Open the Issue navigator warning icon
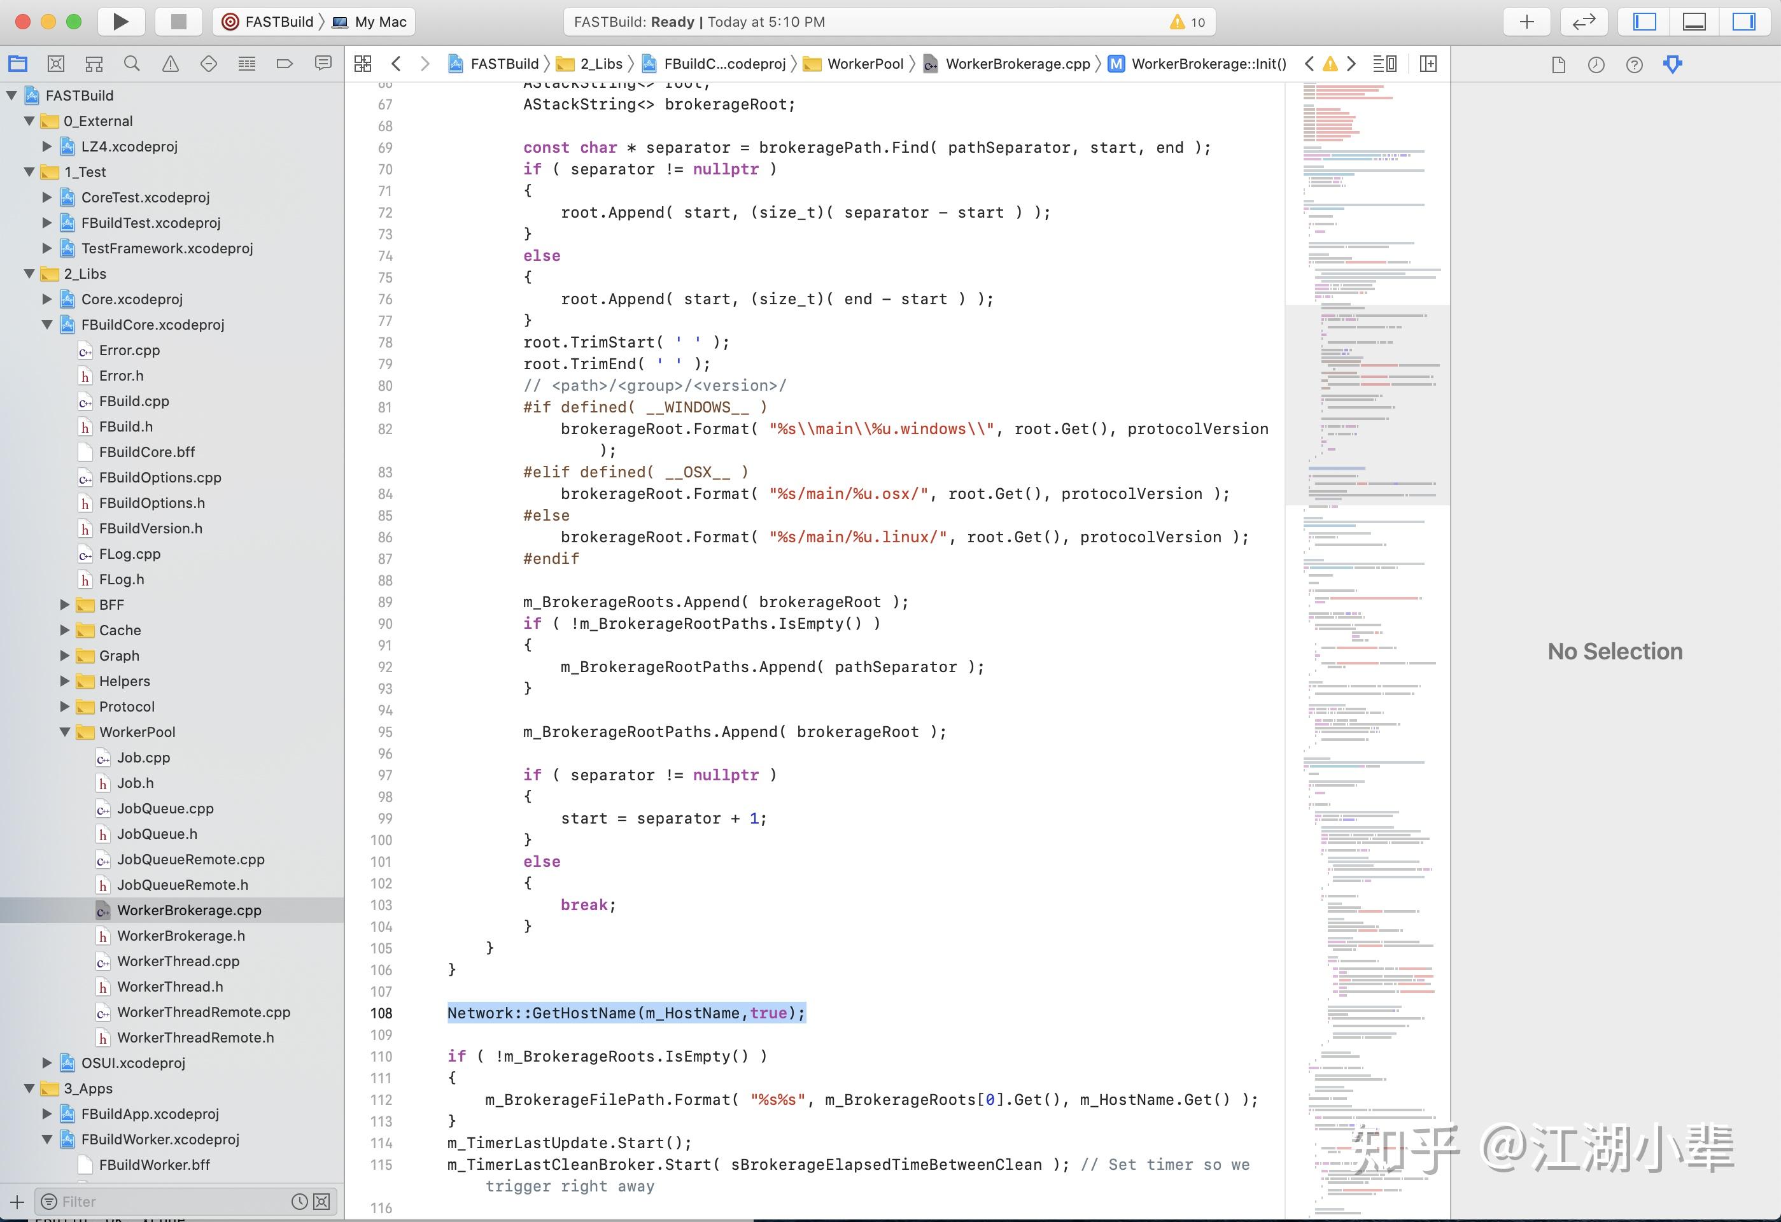Screen dimensions: 1781x1222 pyautogui.click(x=170, y=64)
